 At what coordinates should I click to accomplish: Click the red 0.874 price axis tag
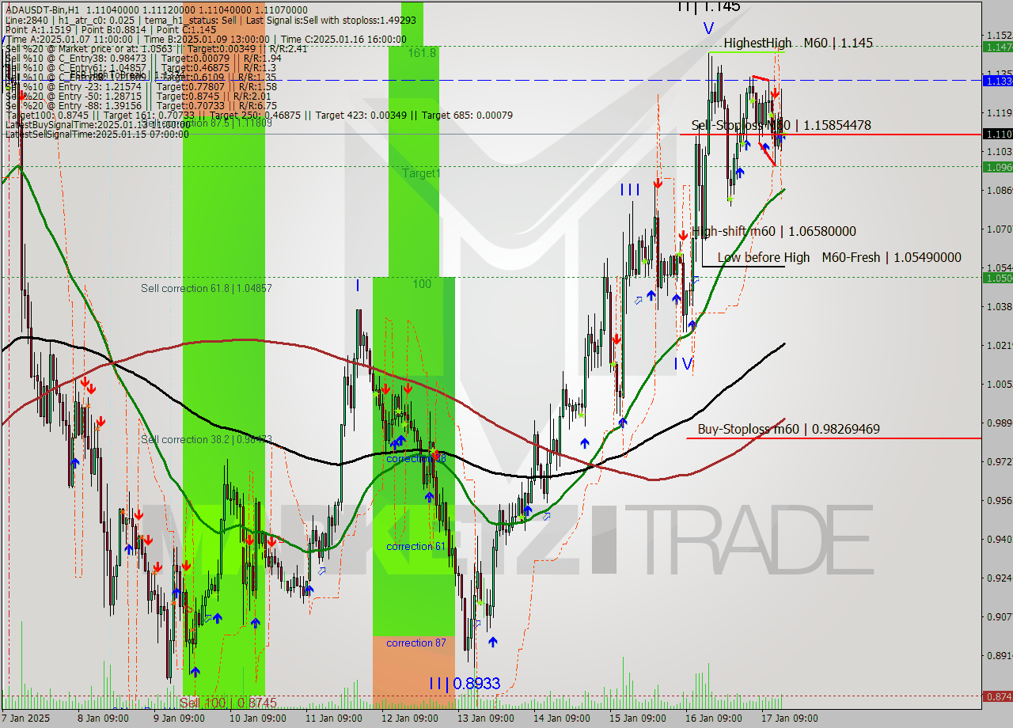pos(997,696)
